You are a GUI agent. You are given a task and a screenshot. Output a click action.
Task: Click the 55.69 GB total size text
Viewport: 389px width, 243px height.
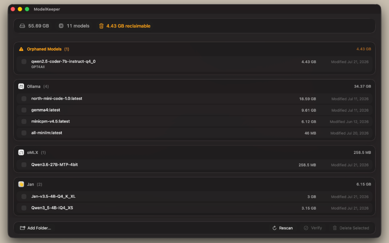(39, 26)
